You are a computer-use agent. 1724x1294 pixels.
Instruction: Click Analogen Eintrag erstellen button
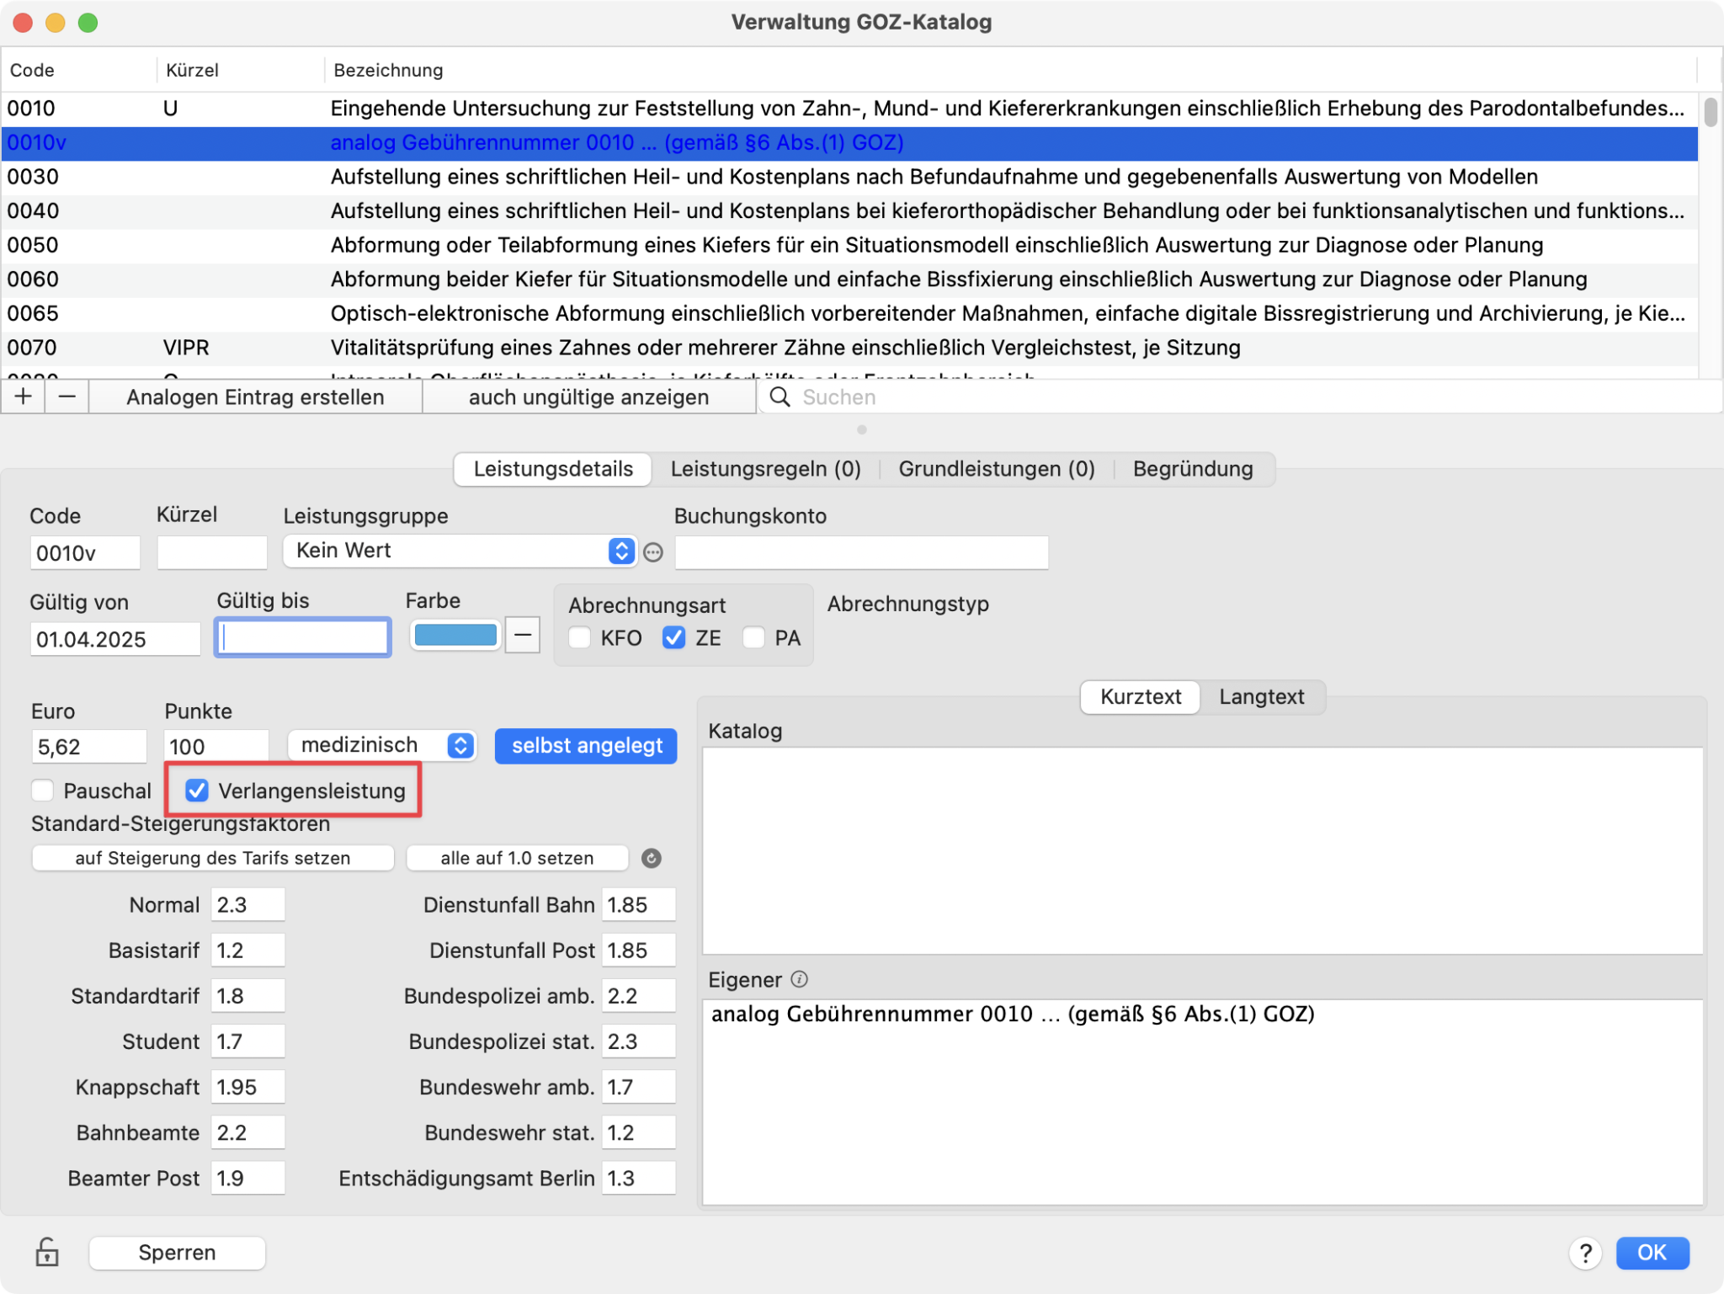[x=255, y=397]
